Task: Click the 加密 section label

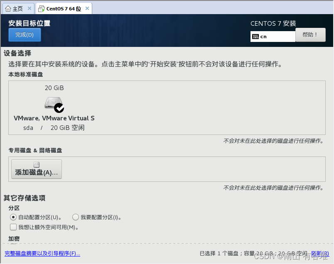Action: coord(14,239)
